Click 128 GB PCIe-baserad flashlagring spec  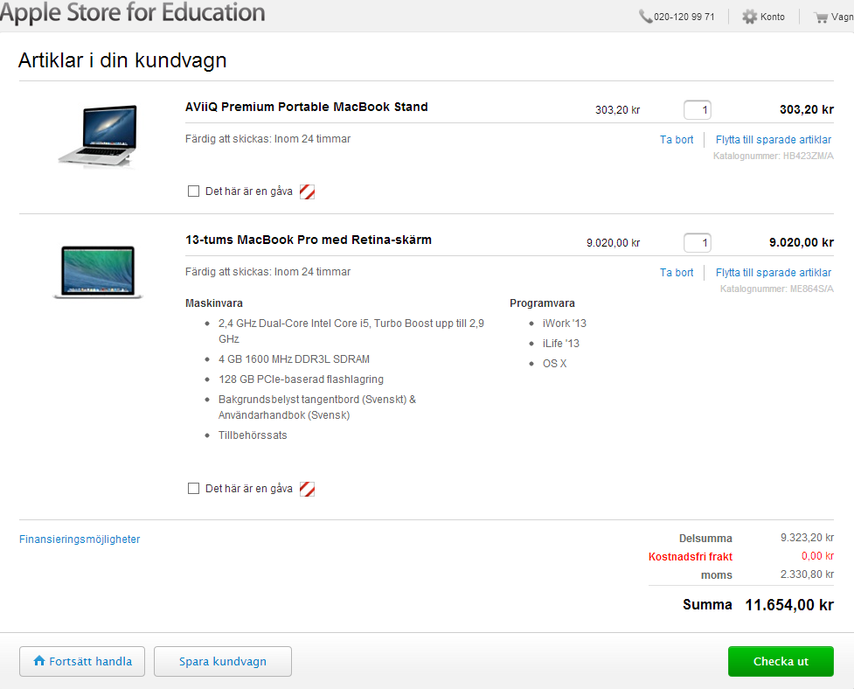coord(301,379)
